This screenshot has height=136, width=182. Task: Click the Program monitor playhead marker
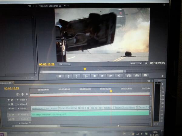coord(85,69)
